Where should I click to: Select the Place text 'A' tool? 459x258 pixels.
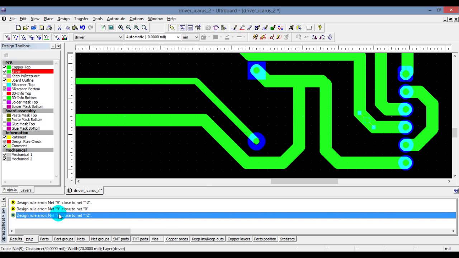pyautogui.click(x=291, y=28)
